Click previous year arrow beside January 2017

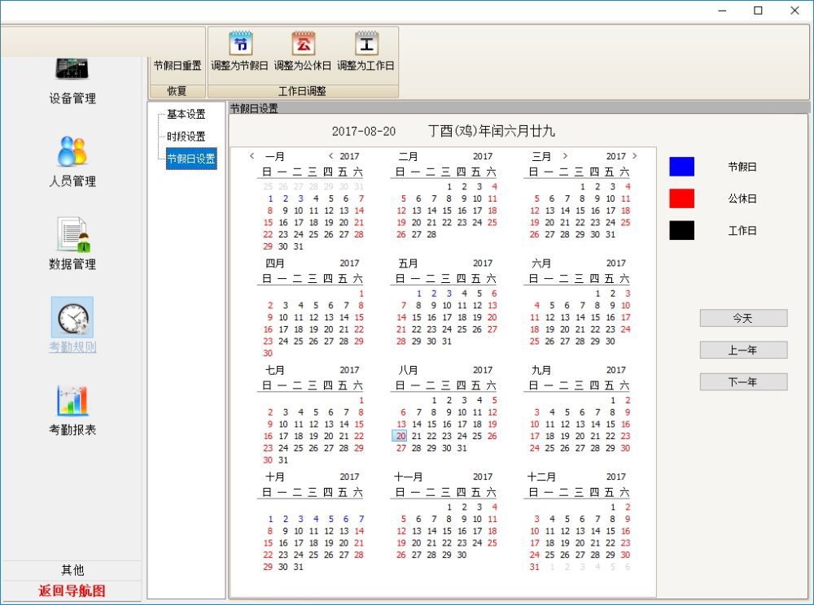(x=331, y=155)
